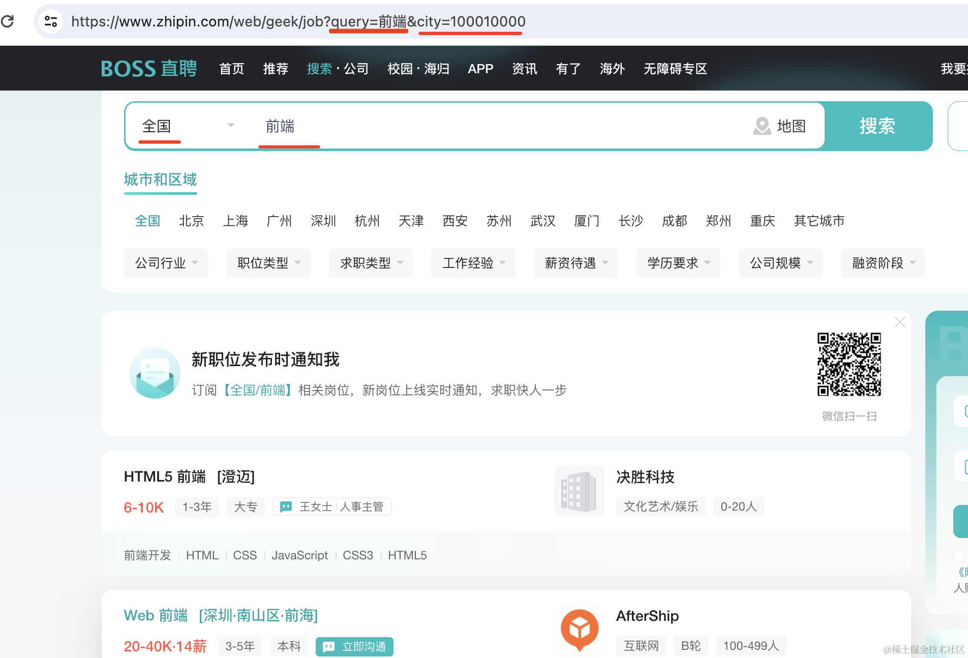Click the AfterShip company logo
The image size is (968, 658).
[579, 630]
